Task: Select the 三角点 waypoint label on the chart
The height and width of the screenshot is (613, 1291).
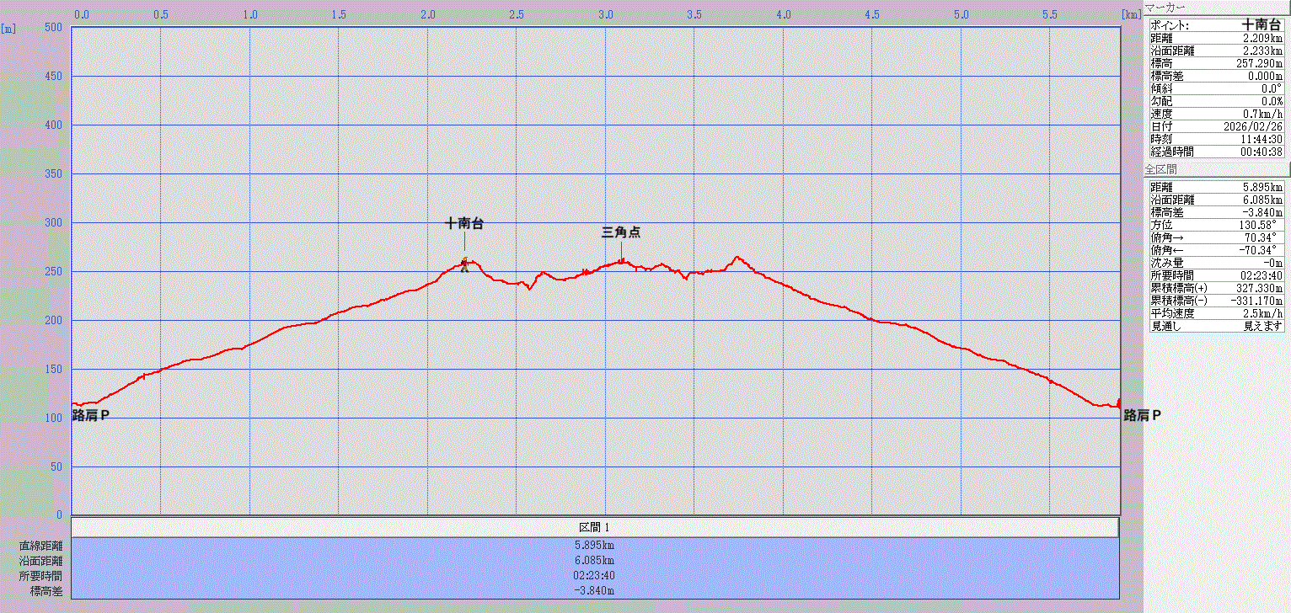Action: [621, 232]
